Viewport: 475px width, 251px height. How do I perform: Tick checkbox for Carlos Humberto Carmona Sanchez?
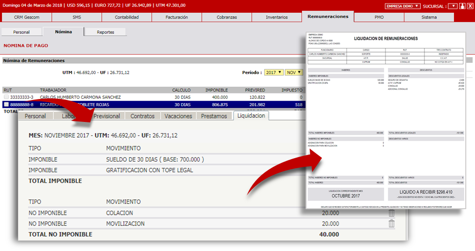point(6,97)
